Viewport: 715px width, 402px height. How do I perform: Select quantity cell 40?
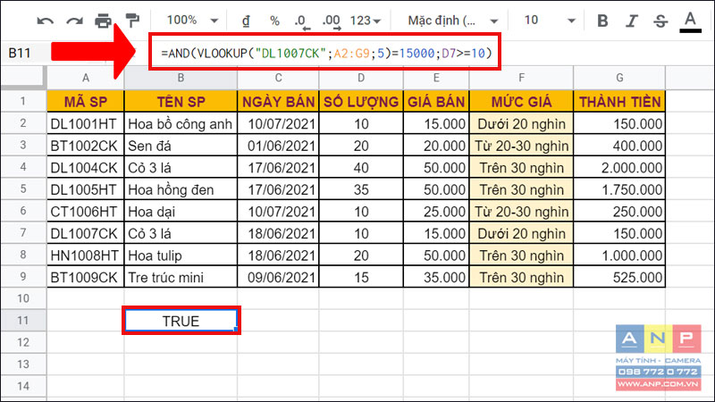point(361,167)
